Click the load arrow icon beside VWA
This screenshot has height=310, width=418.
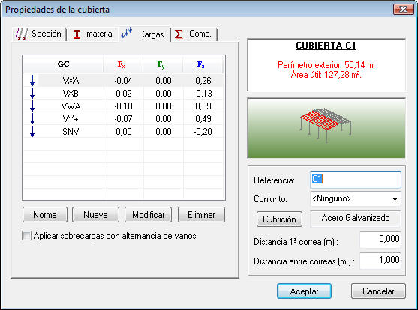point(32,106)
